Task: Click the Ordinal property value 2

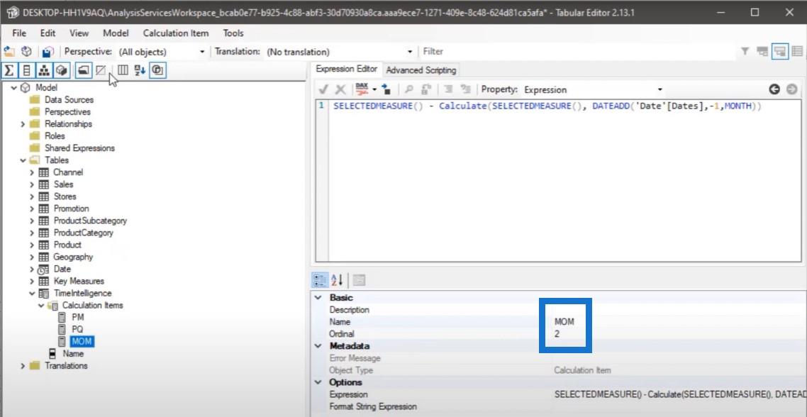Action: coord(557,334)
